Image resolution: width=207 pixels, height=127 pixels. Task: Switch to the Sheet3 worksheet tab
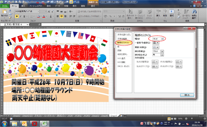click(x=95, y=116)
